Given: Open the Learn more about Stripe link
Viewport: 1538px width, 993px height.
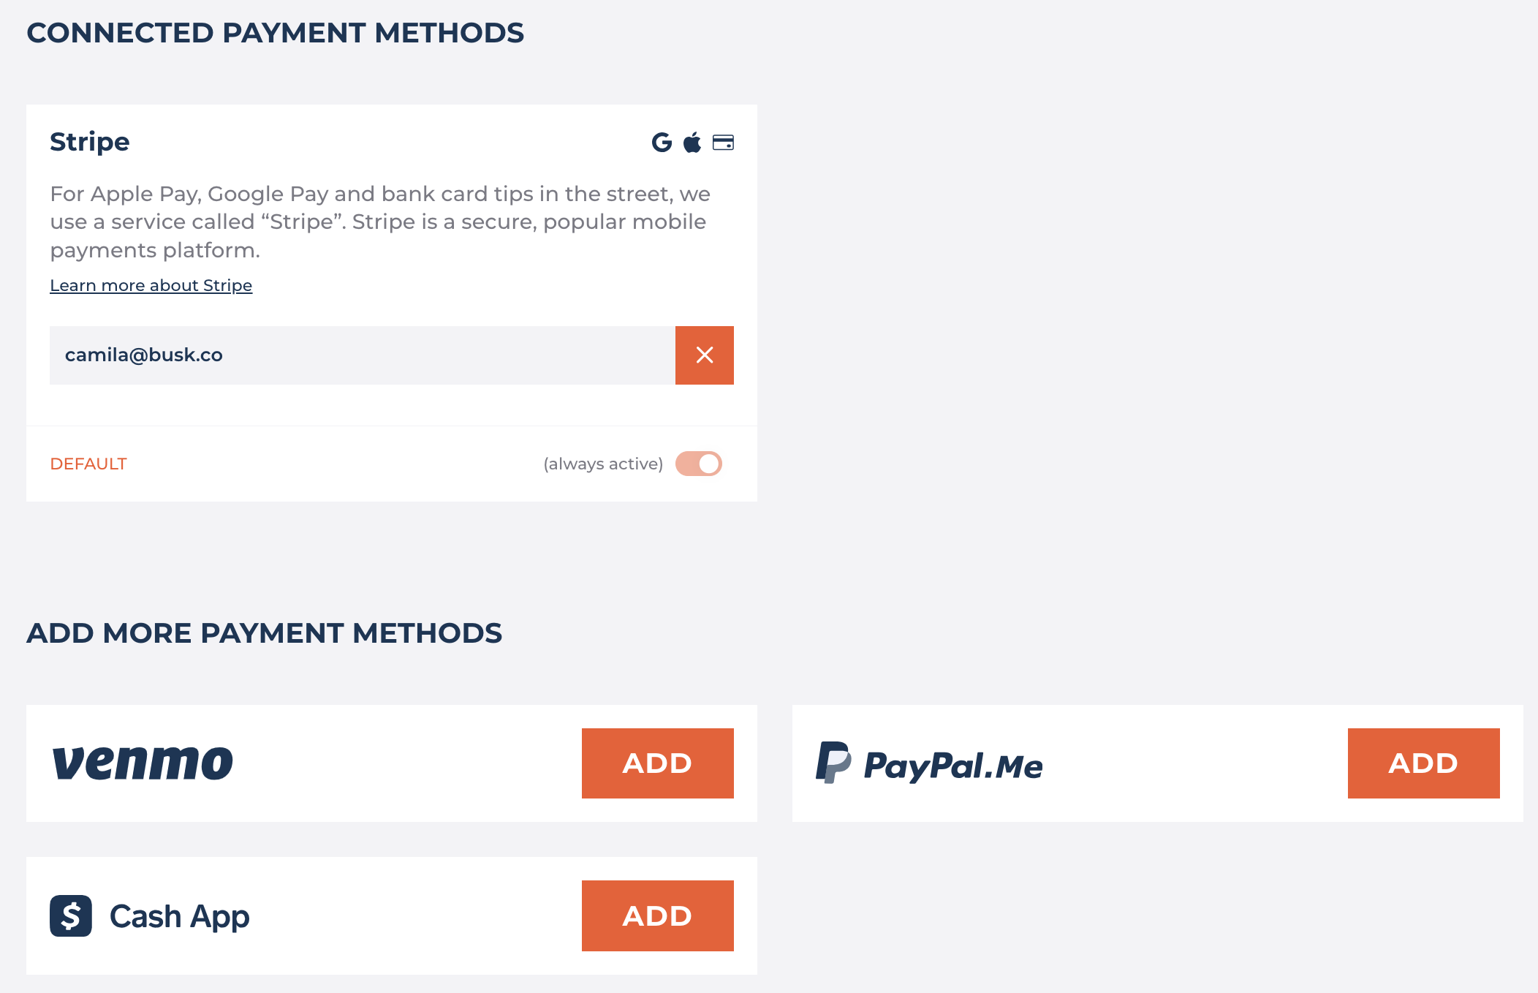Looking at the screenshot, I should point(151,285).
